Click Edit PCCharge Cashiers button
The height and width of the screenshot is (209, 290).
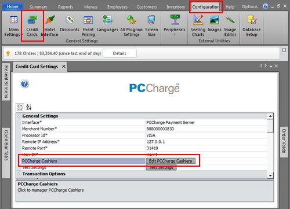pyautogui.click(x=171, y=161)
